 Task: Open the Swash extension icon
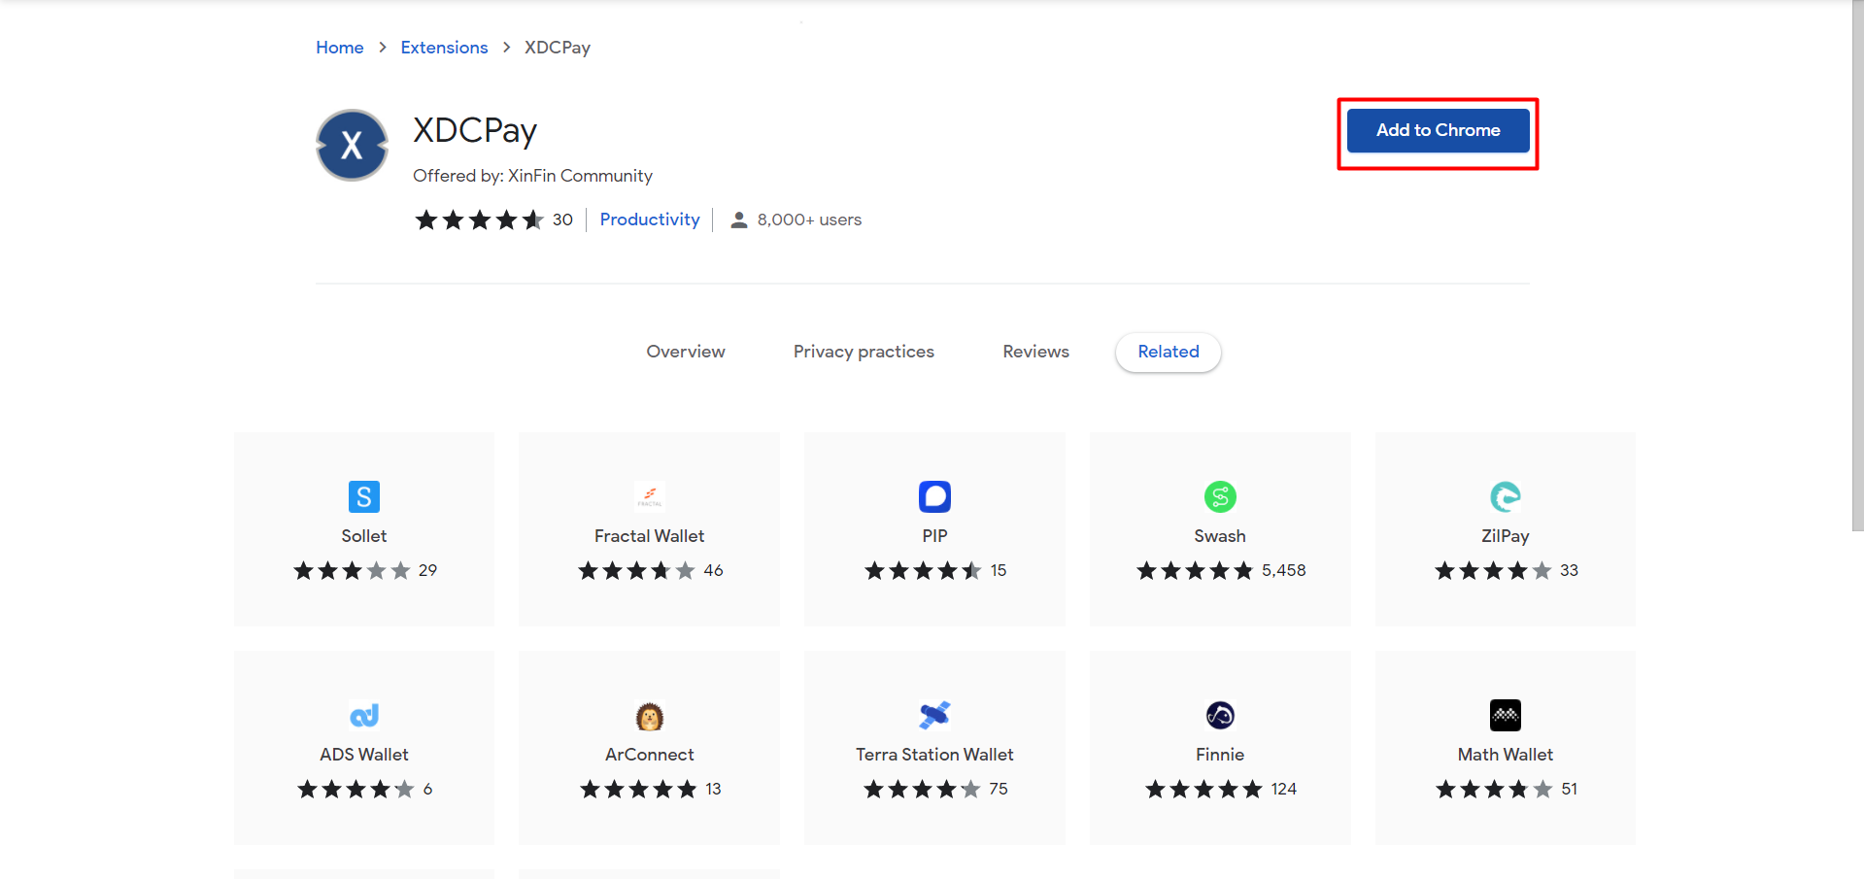click(x=1220, y=496)
